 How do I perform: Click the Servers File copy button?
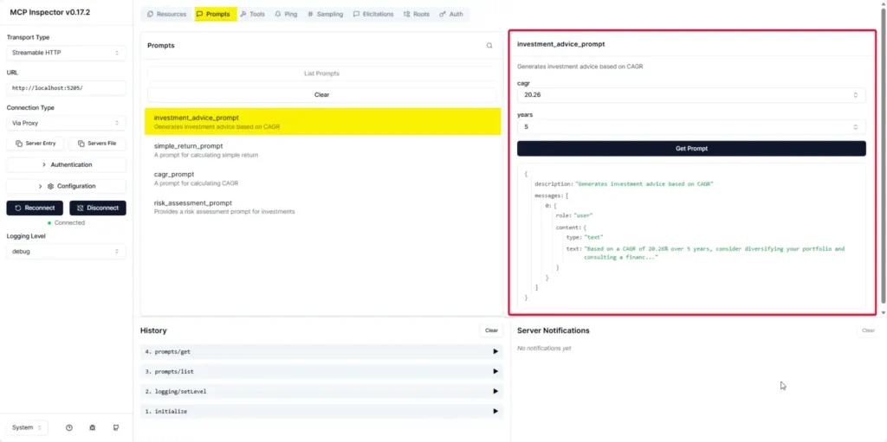click(97, 144)
